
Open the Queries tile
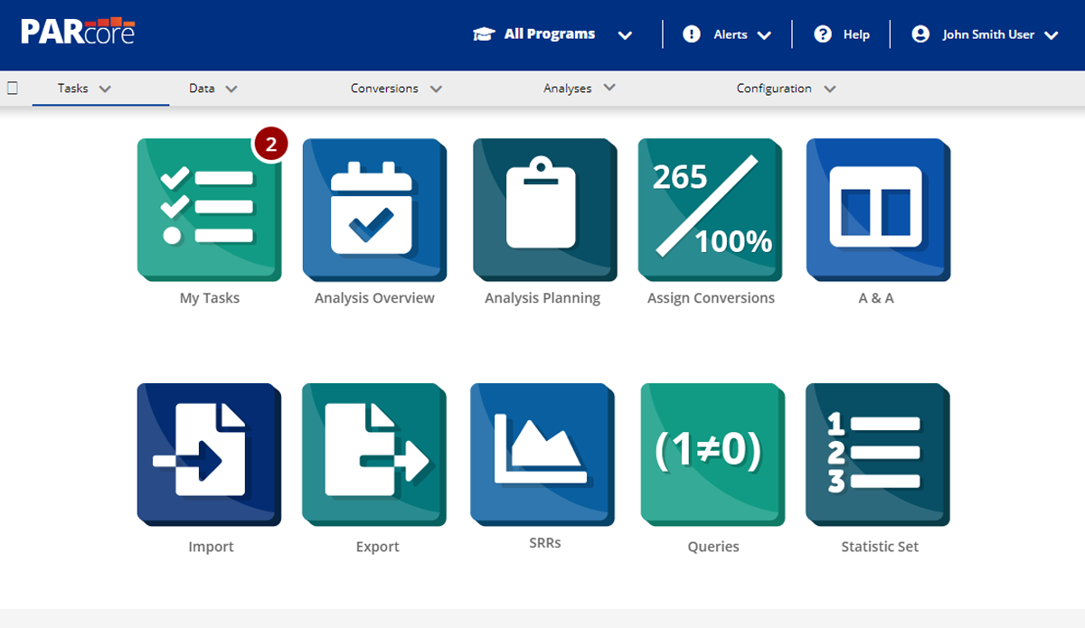click(x=712, y=455)
